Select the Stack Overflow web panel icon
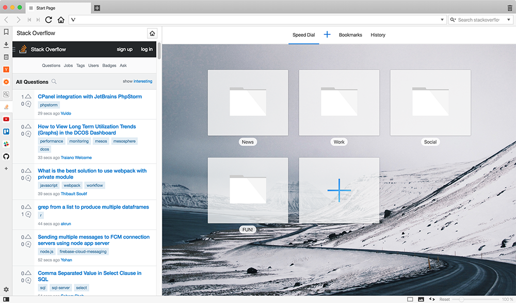This screenshot has width=516, height=303. [x=6, y=107]
